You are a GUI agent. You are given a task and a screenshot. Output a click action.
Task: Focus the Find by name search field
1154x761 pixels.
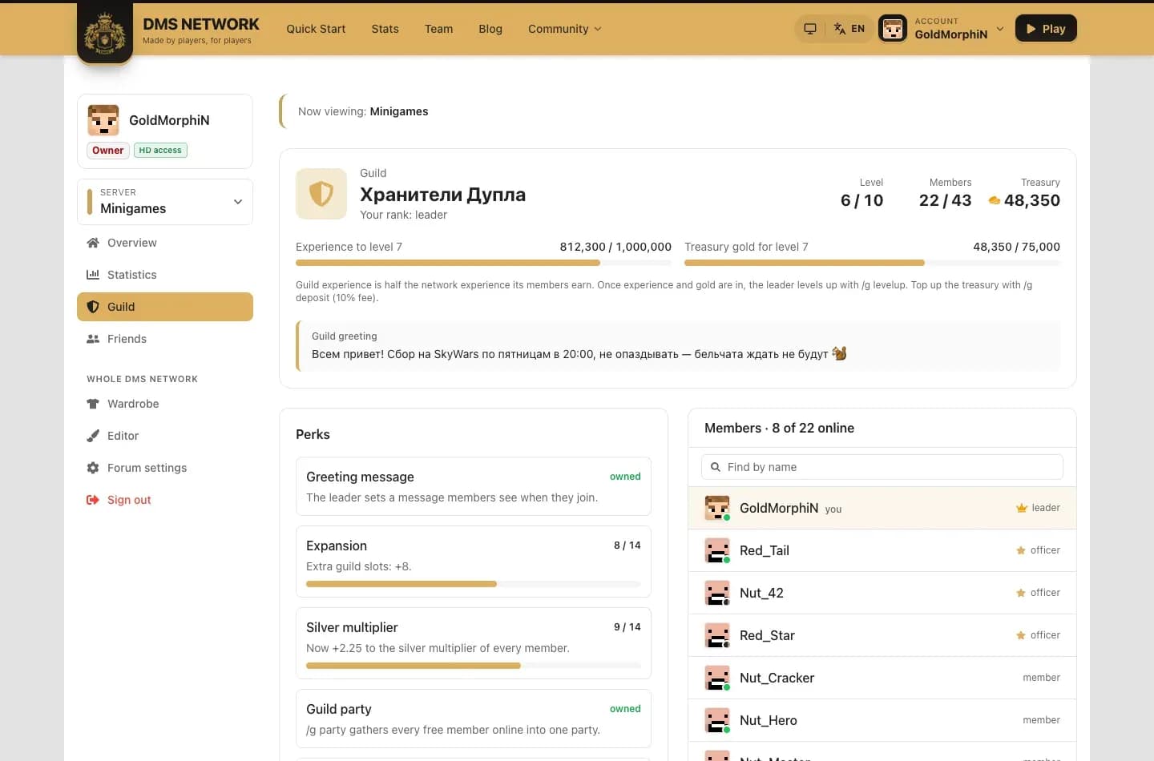pos(882,467)
